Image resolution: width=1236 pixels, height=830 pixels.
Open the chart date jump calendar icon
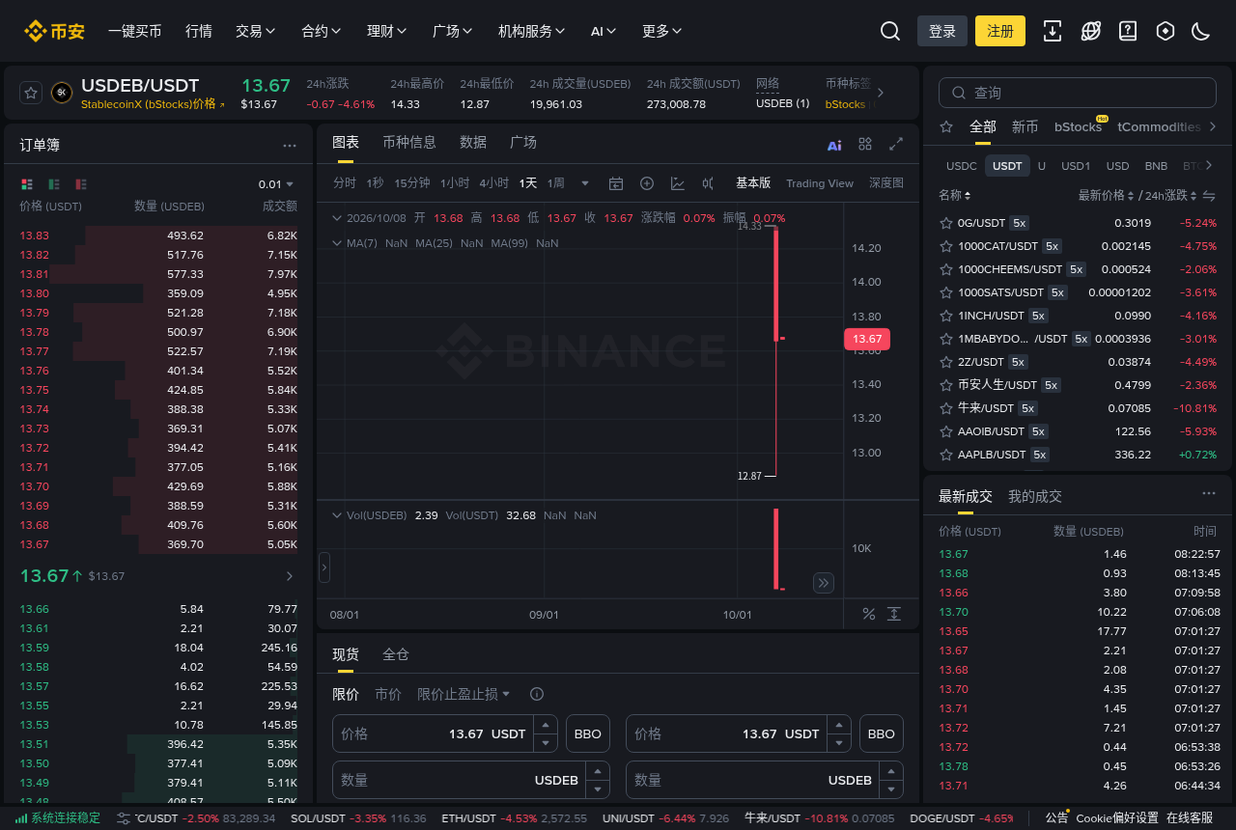point(616,183)
